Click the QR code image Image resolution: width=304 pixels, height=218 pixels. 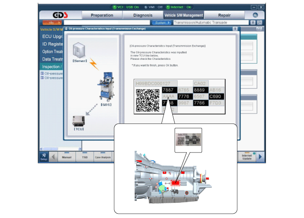[148, 99]
